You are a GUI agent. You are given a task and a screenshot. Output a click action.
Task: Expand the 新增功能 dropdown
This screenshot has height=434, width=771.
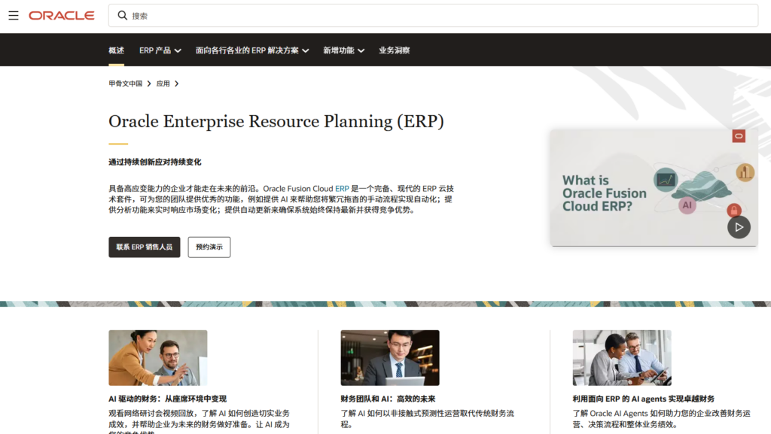343,50
